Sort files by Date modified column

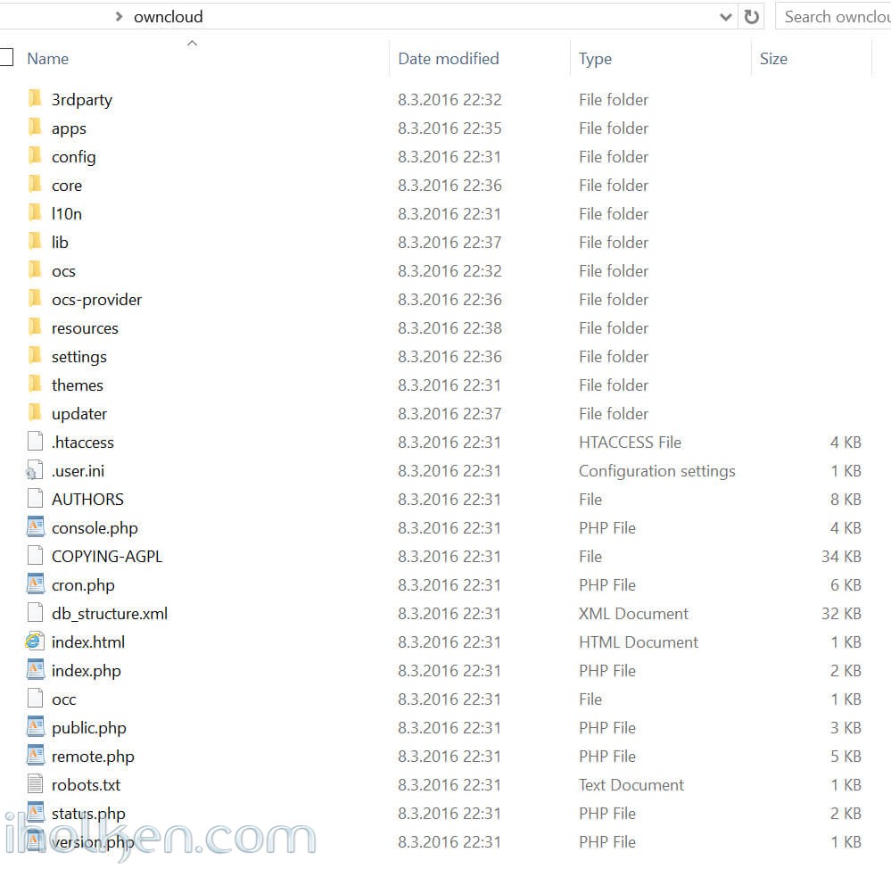tap(449, 59)
